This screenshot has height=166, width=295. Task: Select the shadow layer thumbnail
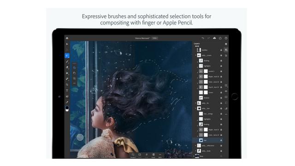tap(201, 98)
